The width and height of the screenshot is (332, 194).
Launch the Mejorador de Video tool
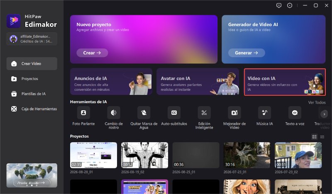pyautogui.click(x=234, y=113)
